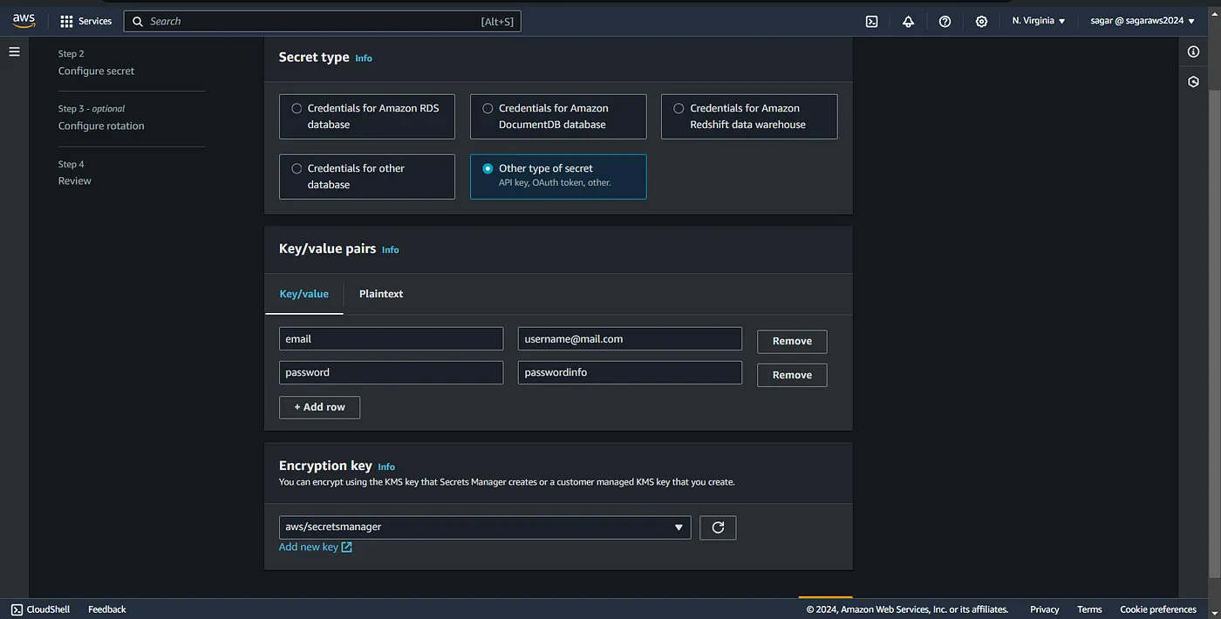Click the passwordinfo value field

coord(630,372)
